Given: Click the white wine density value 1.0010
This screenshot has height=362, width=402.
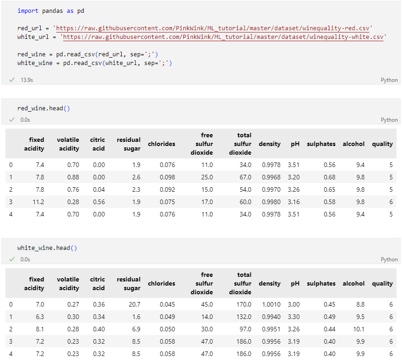Looking at the screenshot, I should click(x=271, y=304).
